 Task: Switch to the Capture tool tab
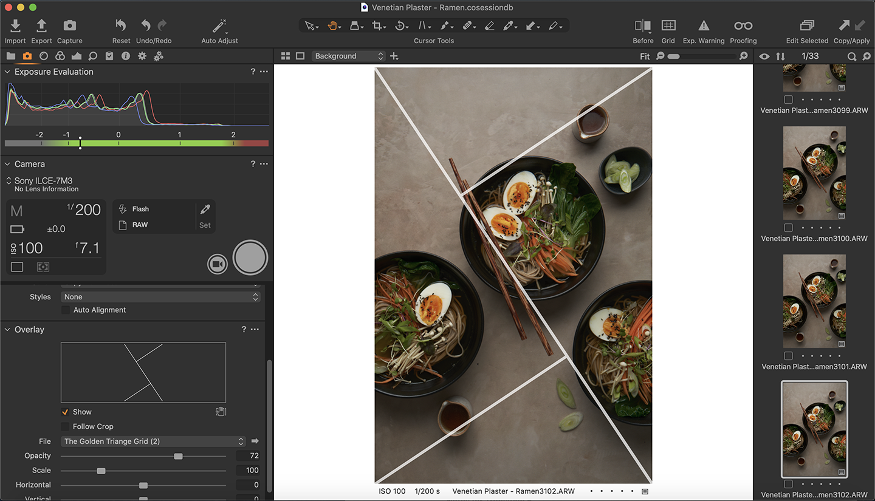point(27,56)
